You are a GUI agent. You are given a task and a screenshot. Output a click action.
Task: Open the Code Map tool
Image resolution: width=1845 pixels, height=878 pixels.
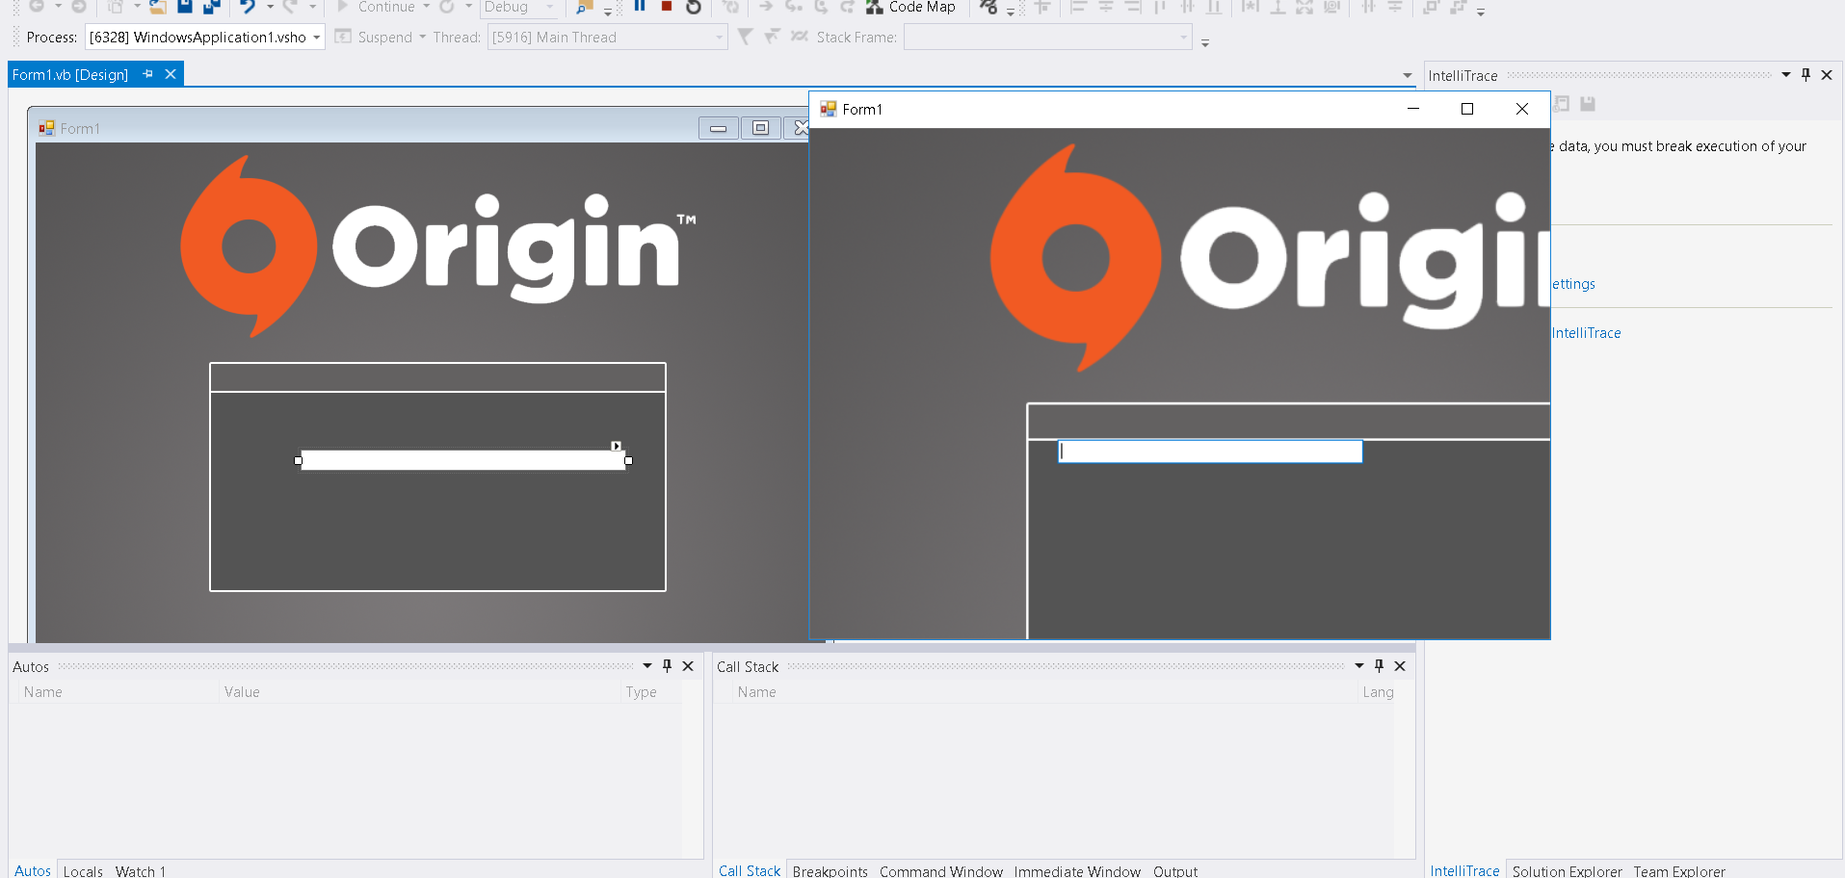[910, 7]
